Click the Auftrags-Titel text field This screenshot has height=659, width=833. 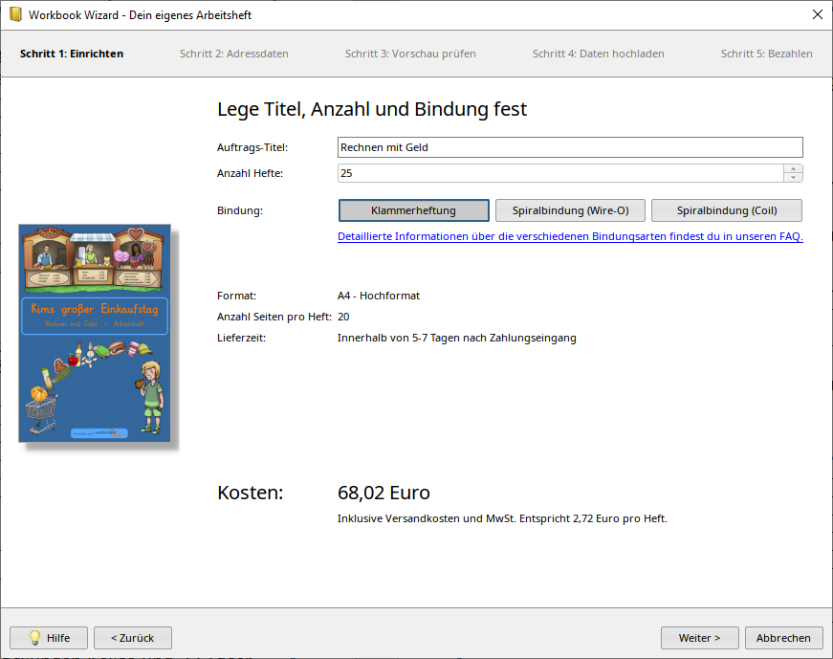coord(569,147)
